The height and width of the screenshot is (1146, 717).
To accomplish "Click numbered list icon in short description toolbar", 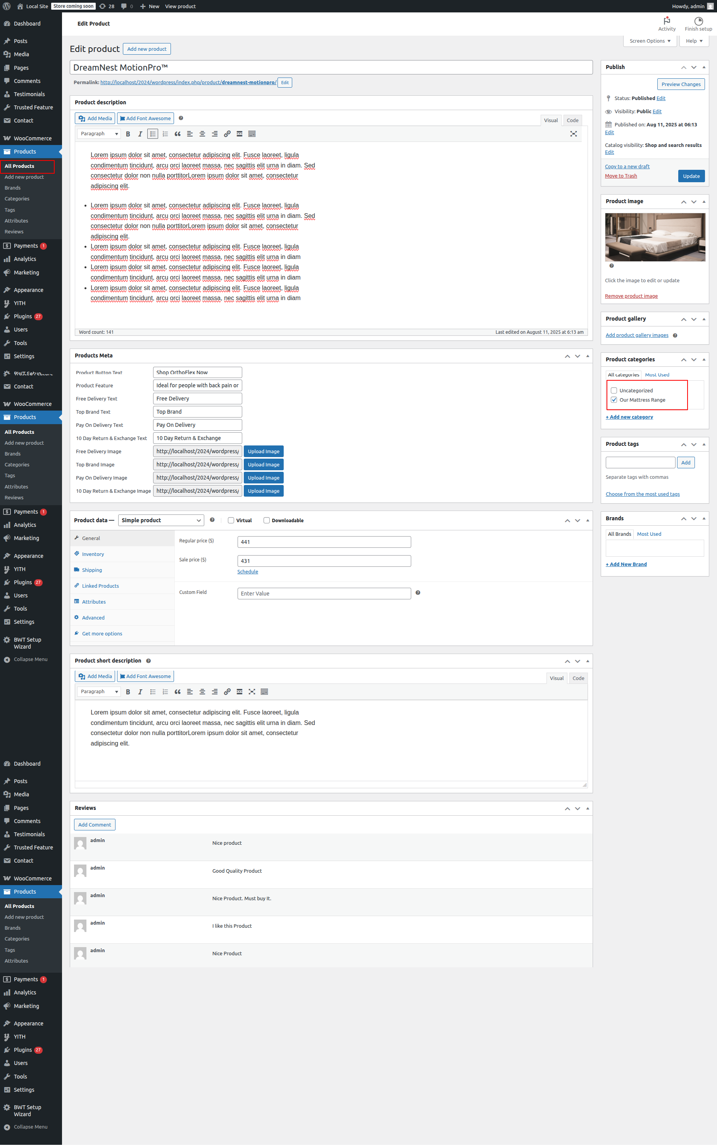I will [165, 692].
